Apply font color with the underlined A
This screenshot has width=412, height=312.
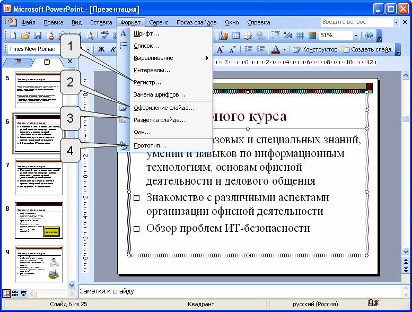click(276, 49)
